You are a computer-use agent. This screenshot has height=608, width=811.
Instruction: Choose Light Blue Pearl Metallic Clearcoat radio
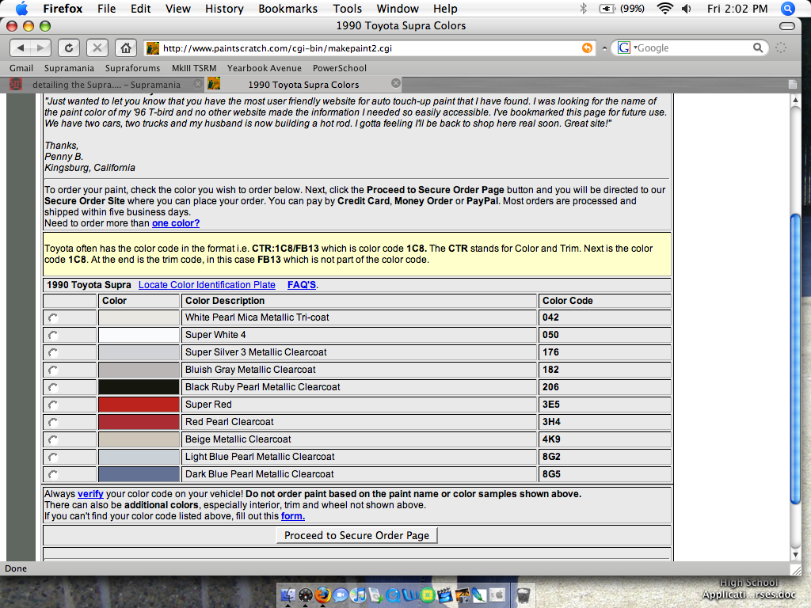(x=53, y=457)
